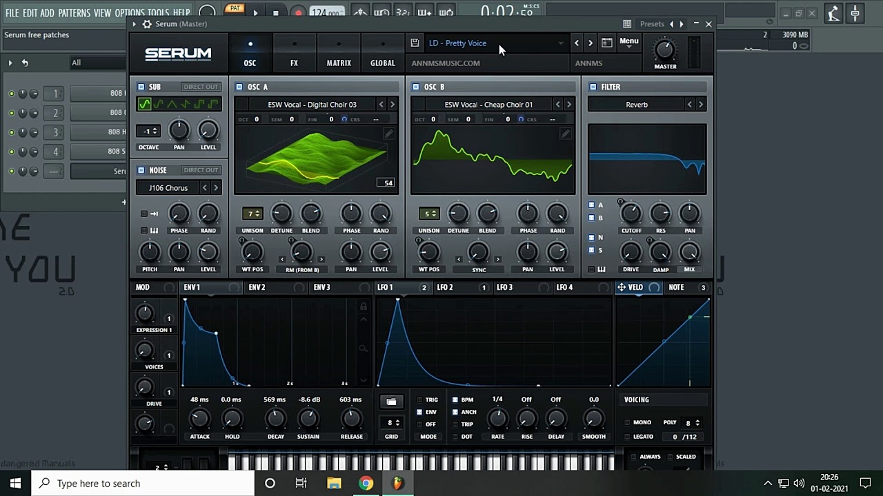
Task: Select next filter type arrow
Action: [701, 105]
